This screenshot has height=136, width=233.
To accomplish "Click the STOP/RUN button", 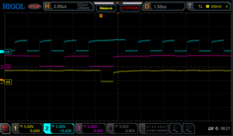I will click(x=130, y=8).
